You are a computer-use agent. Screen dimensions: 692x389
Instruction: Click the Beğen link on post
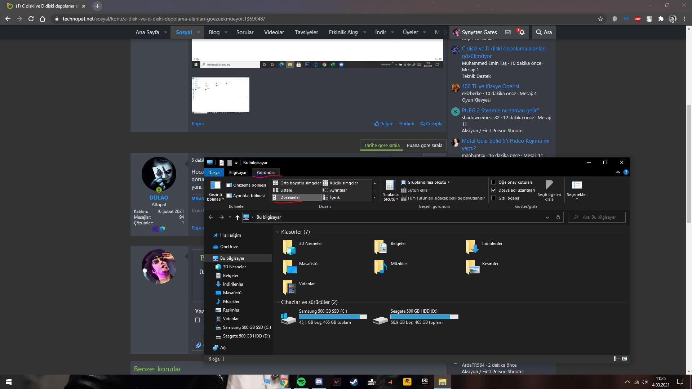[384, 124]
